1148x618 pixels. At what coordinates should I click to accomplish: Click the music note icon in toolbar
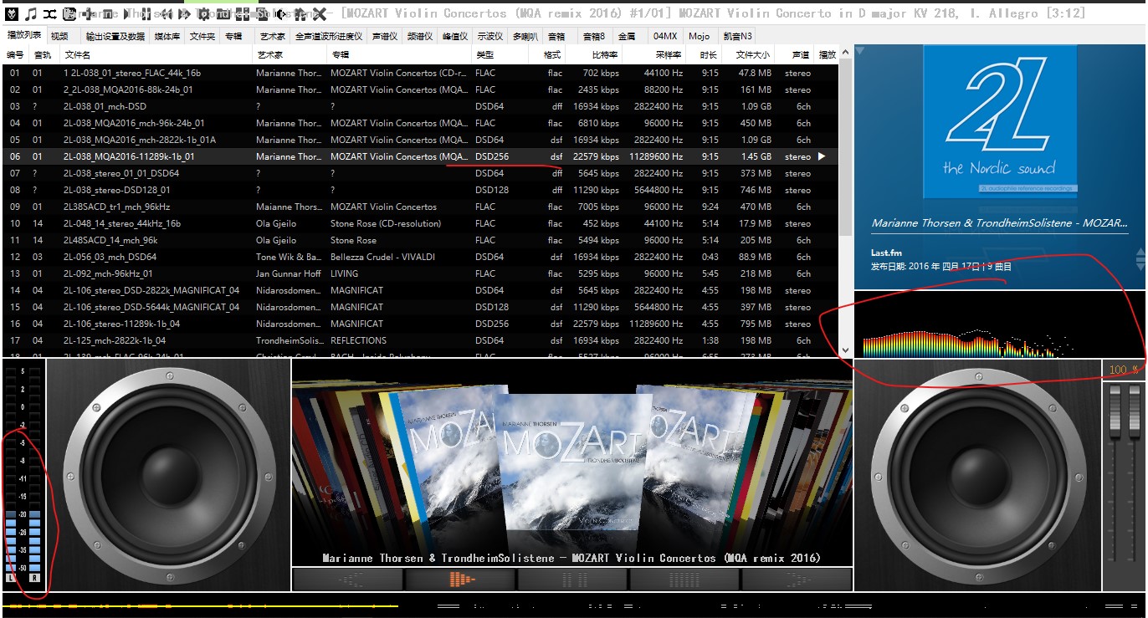pyautogui.click(x=31, y=13)
